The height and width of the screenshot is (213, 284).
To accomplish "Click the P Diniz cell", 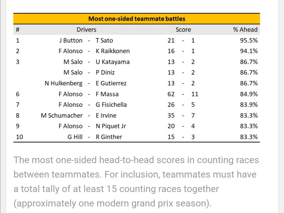I will 105,72.
